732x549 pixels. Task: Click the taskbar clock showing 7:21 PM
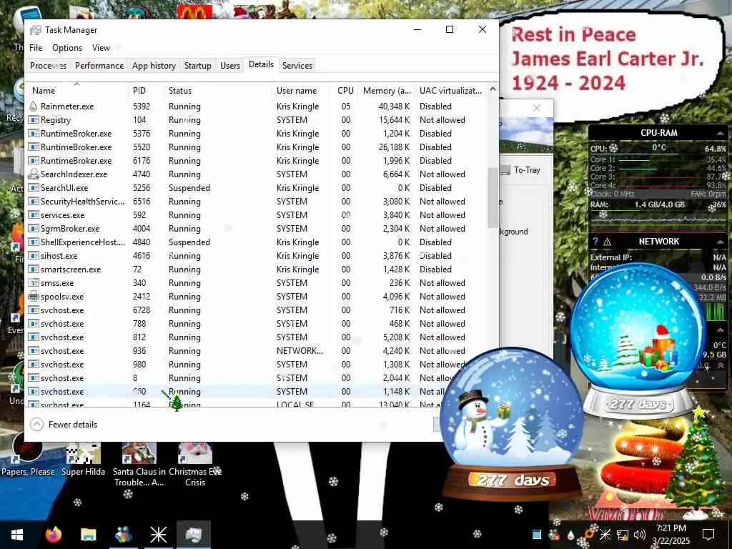[671, 535]
